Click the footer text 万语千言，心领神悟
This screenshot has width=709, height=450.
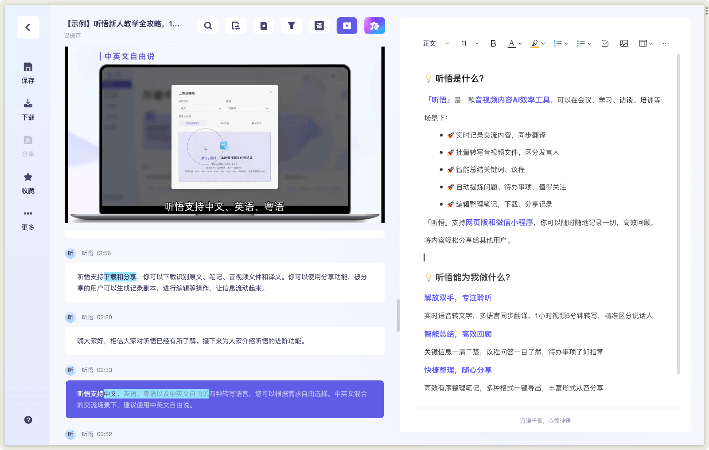[545, 421]
